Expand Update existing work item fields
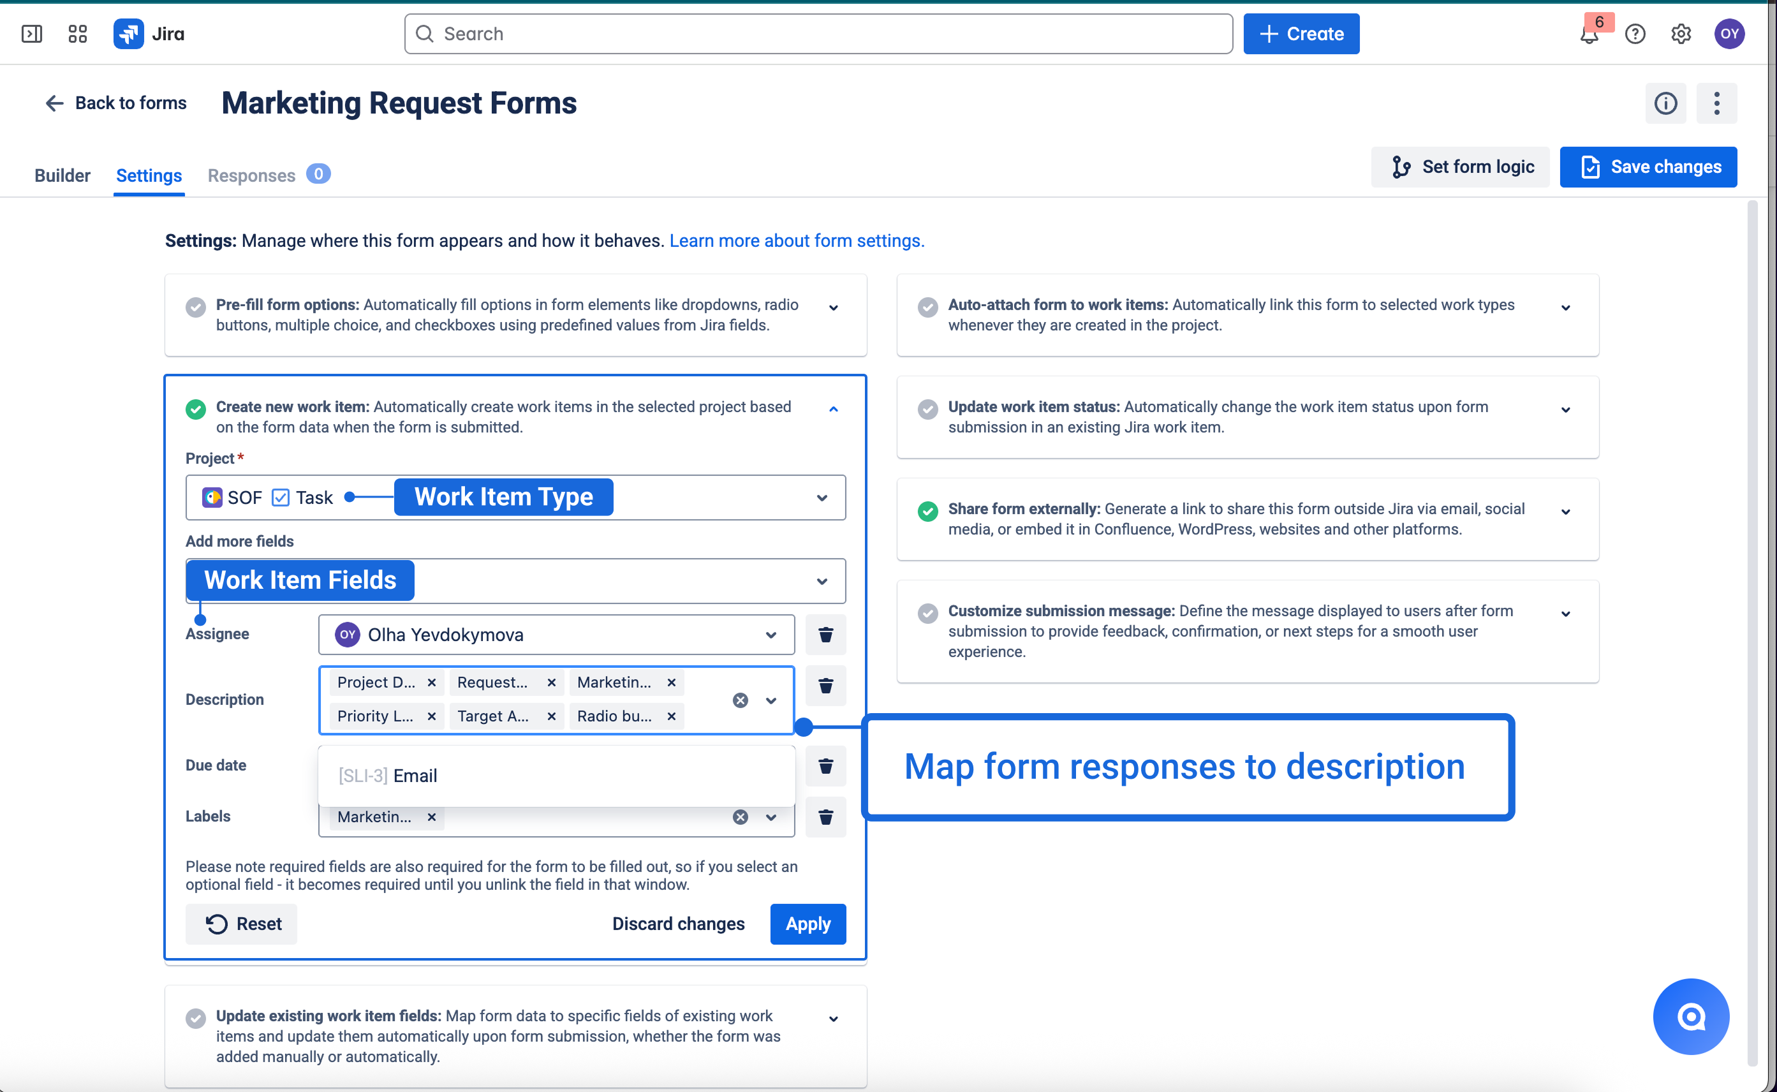The height and width of the screenshot is (1092, 1777). 833,1019
